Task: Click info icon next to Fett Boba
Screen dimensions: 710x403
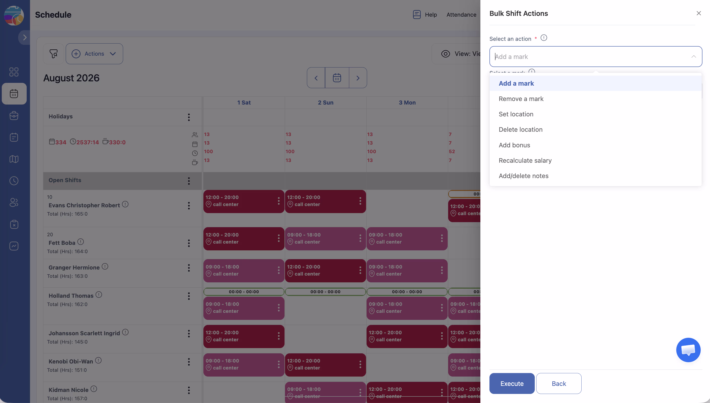Action: [81, 242]
